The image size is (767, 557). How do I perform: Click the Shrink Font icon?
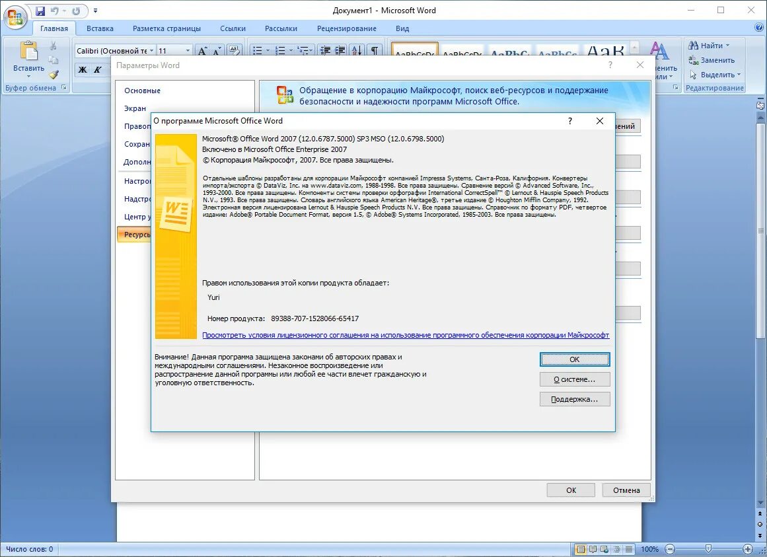click(x=217, y=50)
